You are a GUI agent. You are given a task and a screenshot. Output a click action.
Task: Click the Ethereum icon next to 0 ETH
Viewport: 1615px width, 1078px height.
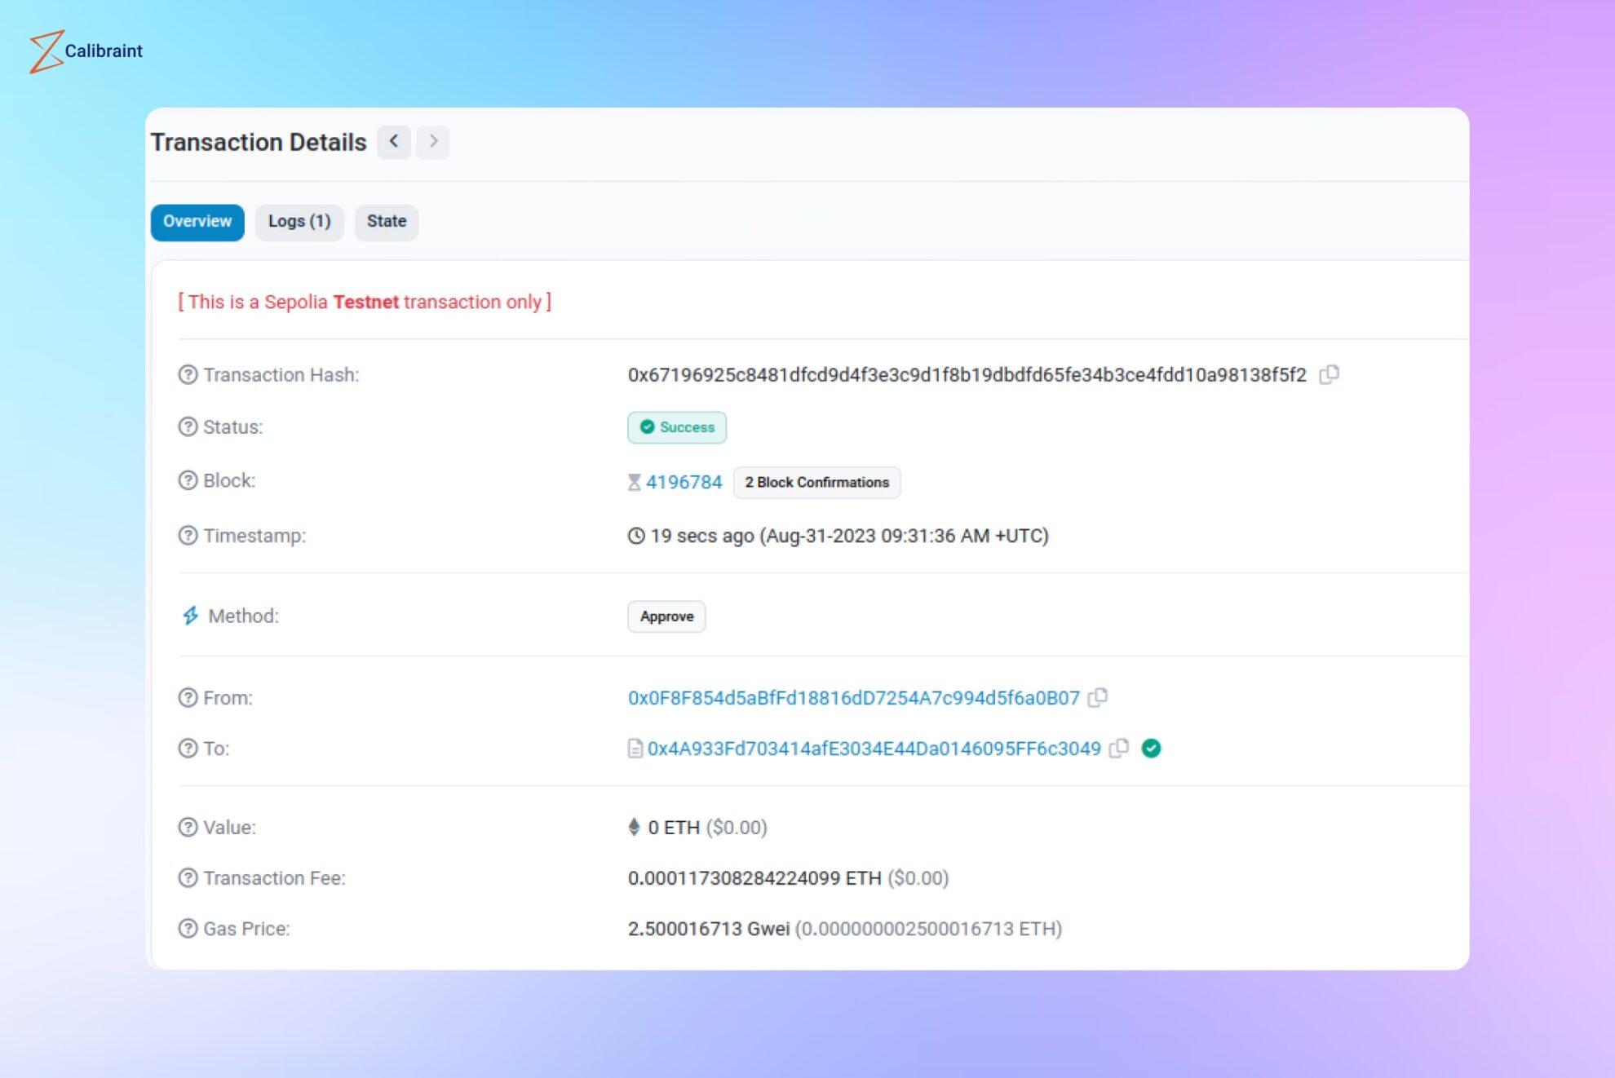tap(633, 826)
